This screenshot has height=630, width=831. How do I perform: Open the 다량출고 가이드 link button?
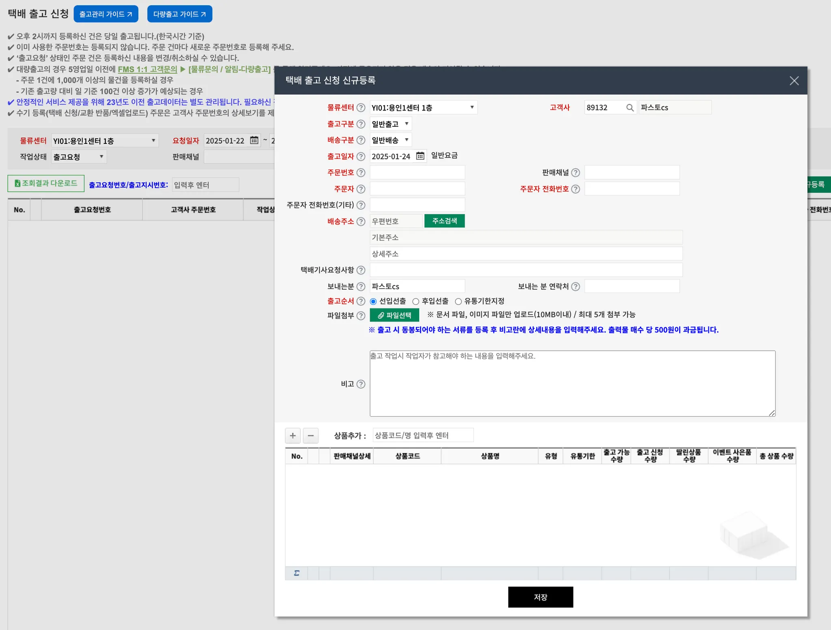tap(179, 14)
